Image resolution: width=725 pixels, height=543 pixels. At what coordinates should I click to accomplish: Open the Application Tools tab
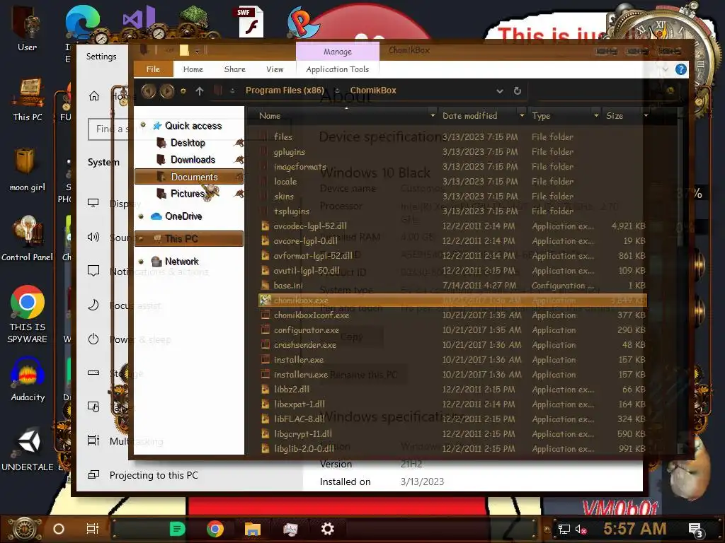click(338, 69)
